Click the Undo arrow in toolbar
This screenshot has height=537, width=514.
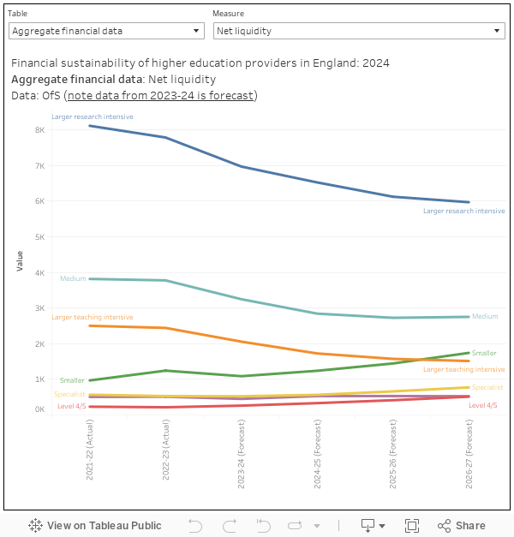point(195,526)
